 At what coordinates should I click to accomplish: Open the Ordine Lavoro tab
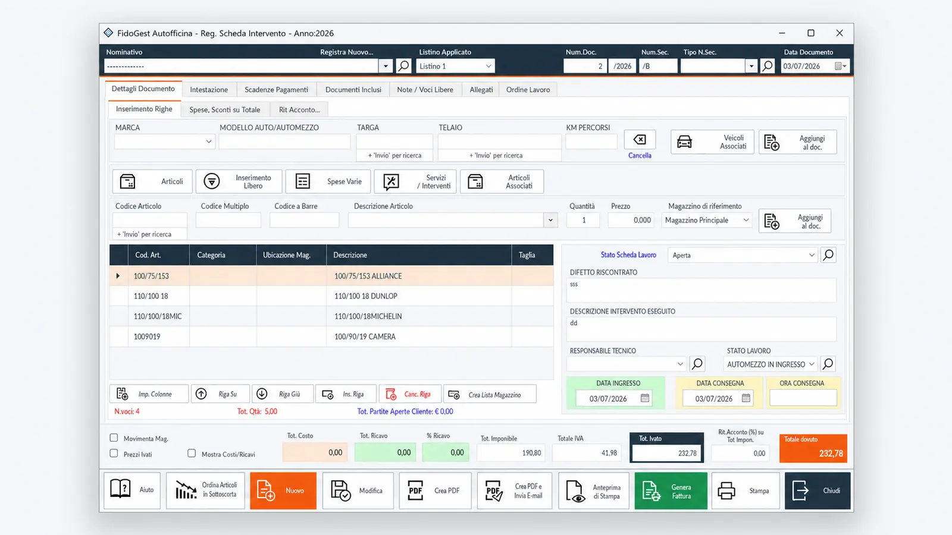(x=528, y=90)
